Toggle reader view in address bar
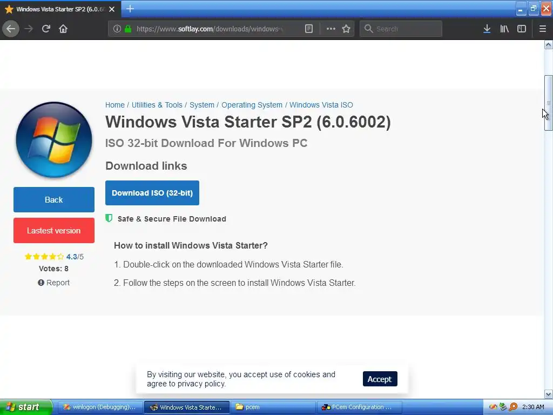This screenshot has width=553, height=415. [308, 29]
